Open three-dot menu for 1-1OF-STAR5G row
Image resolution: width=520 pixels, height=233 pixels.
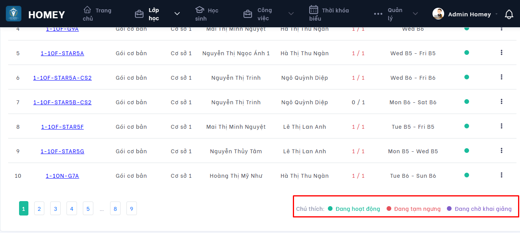point(501,151)
